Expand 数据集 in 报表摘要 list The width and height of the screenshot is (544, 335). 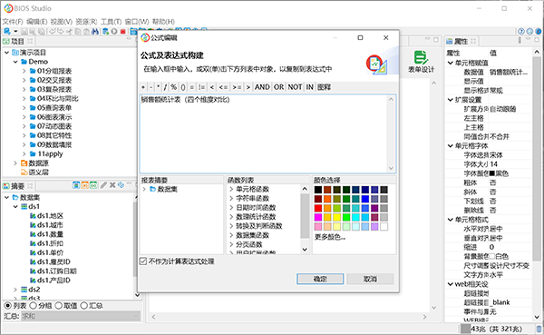(144, 189)
